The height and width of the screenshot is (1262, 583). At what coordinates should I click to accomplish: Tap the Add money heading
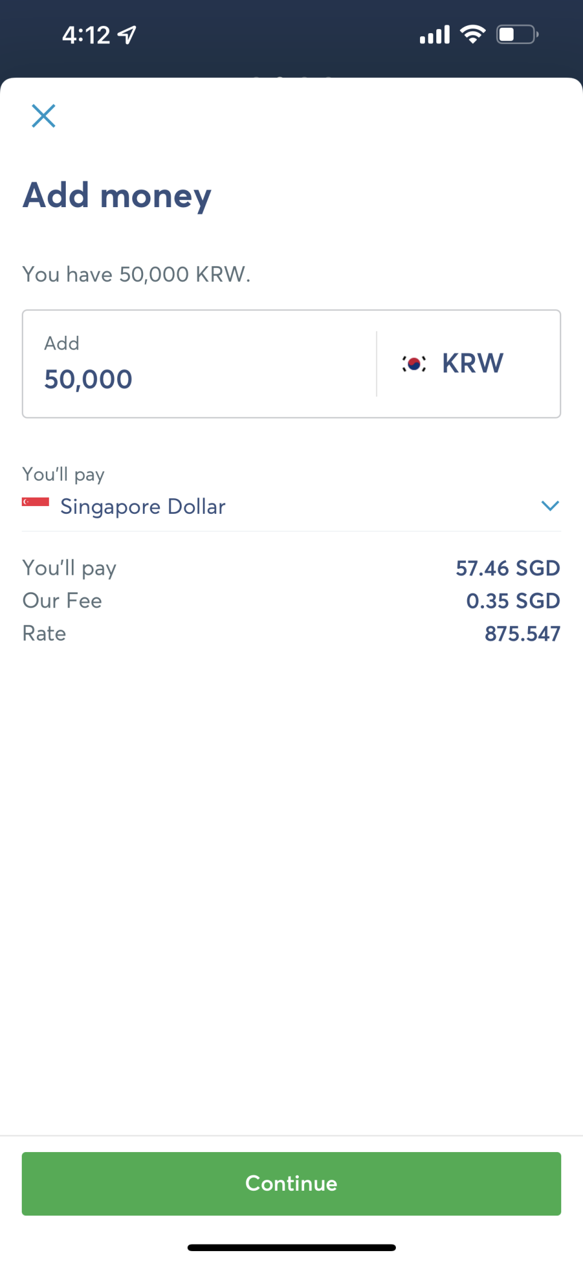pyautogui.click(x=117, y=196)
